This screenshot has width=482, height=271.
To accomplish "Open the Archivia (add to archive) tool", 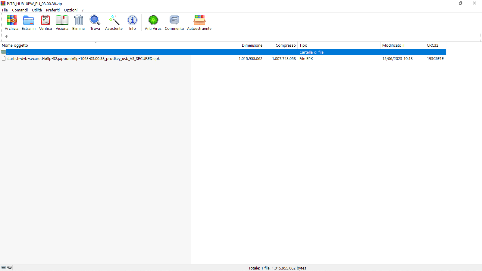I will point(11,23).
